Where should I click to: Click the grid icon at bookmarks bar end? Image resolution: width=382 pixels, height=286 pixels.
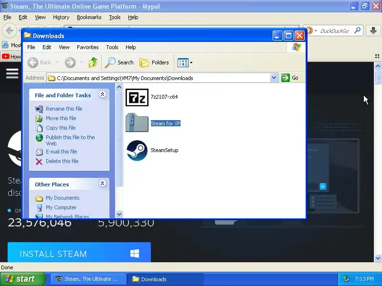[x=377, y=56]
